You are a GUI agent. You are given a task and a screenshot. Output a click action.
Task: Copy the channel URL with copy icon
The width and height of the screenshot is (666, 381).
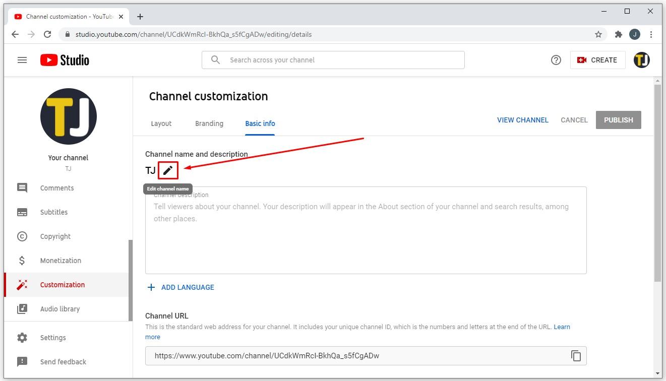(x=576, y=356)
